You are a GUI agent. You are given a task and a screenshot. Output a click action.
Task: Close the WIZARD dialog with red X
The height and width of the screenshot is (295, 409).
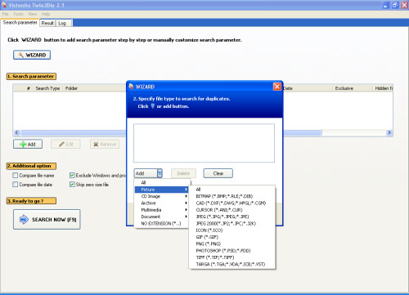tap(277, 87)
